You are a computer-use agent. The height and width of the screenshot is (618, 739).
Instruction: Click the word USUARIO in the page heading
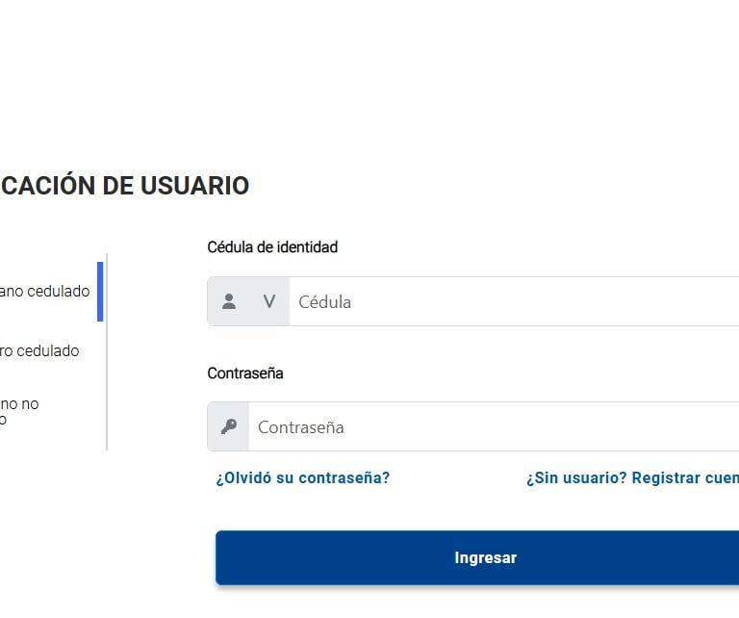pos(194,185)
